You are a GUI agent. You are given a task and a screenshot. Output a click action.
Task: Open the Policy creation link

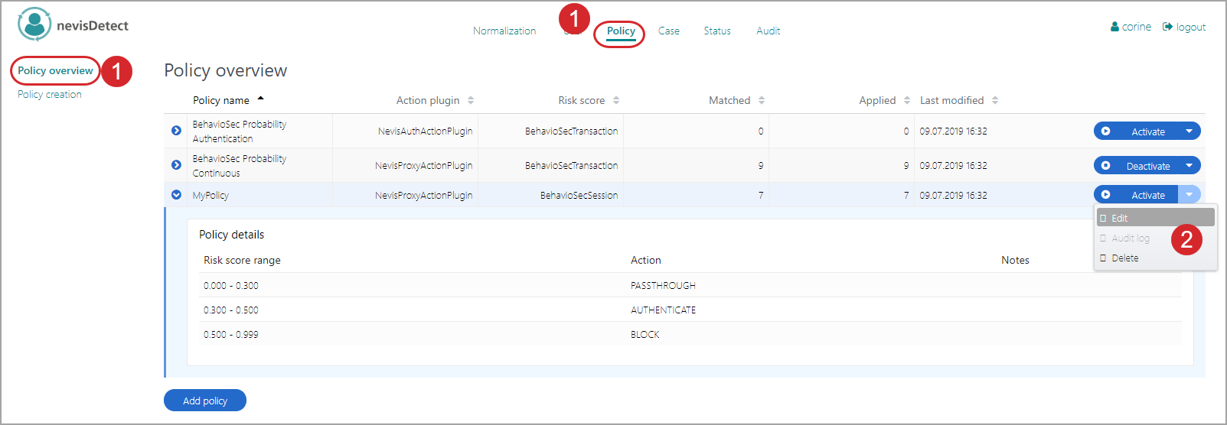tap(50, 94)
